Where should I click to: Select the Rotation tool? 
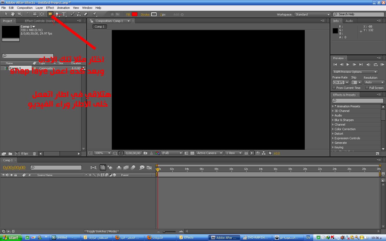coord(28,14)
